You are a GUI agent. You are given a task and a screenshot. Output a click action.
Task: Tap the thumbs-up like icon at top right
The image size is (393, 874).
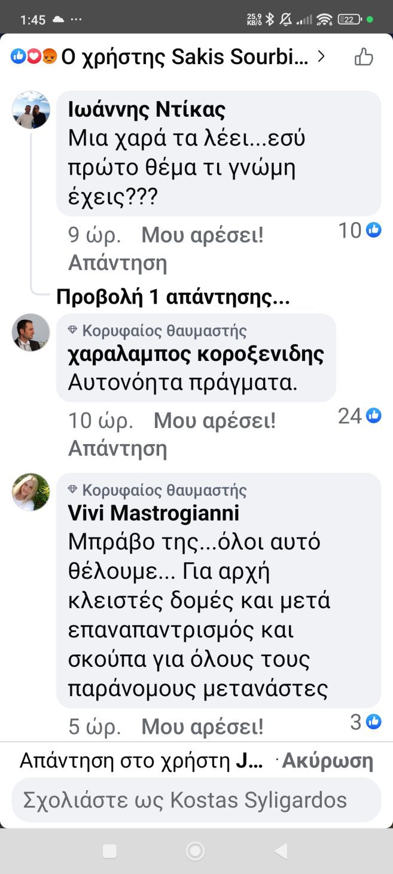tap(364, 57)
